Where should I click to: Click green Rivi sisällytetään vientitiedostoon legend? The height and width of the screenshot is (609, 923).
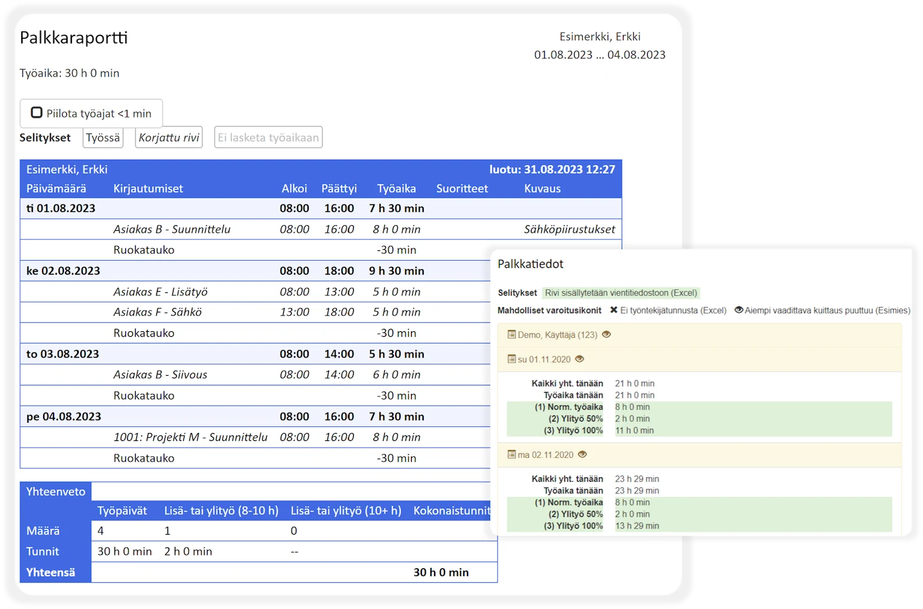tap(620, 293)
